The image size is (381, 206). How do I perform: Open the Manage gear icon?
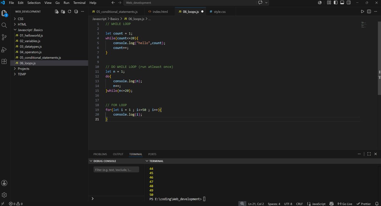tap(4, 195)
